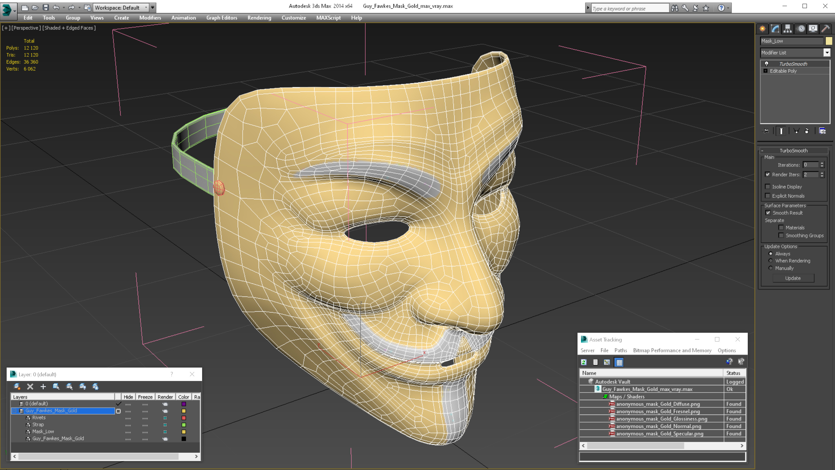Click the quick access toolbar customize arrow
The image size is (835, 470).
tap(153, 8)
